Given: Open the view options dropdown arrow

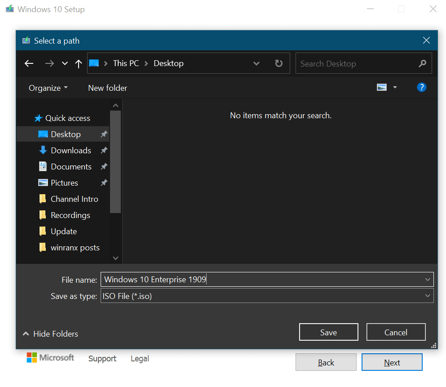Looking at the screenshot, I should point(395,87).
